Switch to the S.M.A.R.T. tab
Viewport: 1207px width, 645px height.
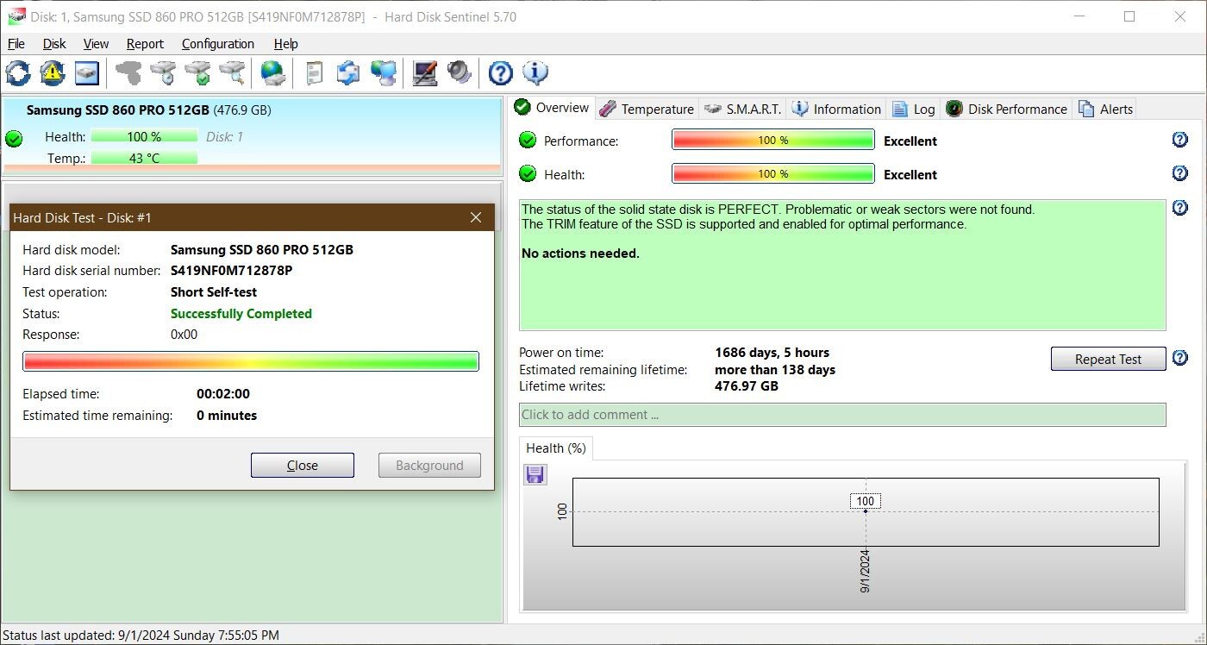[x=743, y=109]
